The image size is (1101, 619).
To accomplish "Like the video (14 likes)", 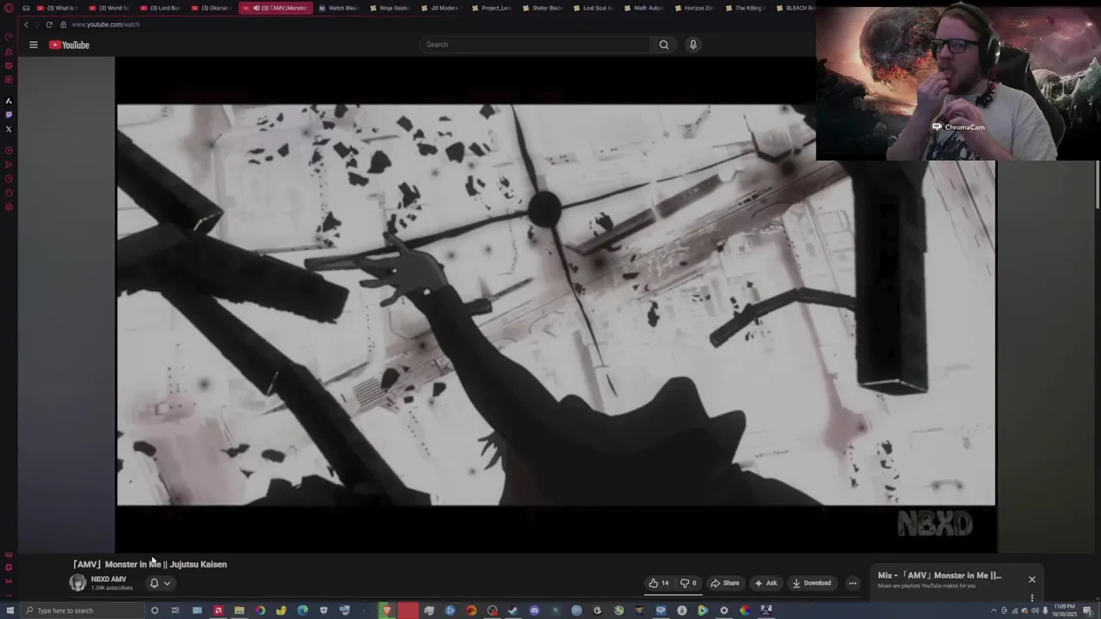I will point(659,583).
